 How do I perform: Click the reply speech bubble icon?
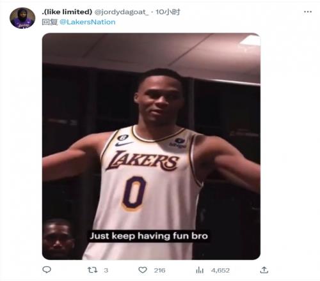[47, 270]
